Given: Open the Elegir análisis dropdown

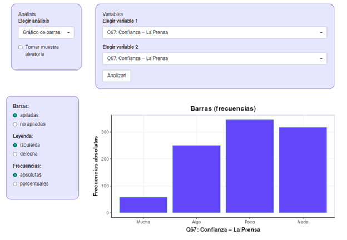Looking at the screenshot, I should tap(46, 33).
